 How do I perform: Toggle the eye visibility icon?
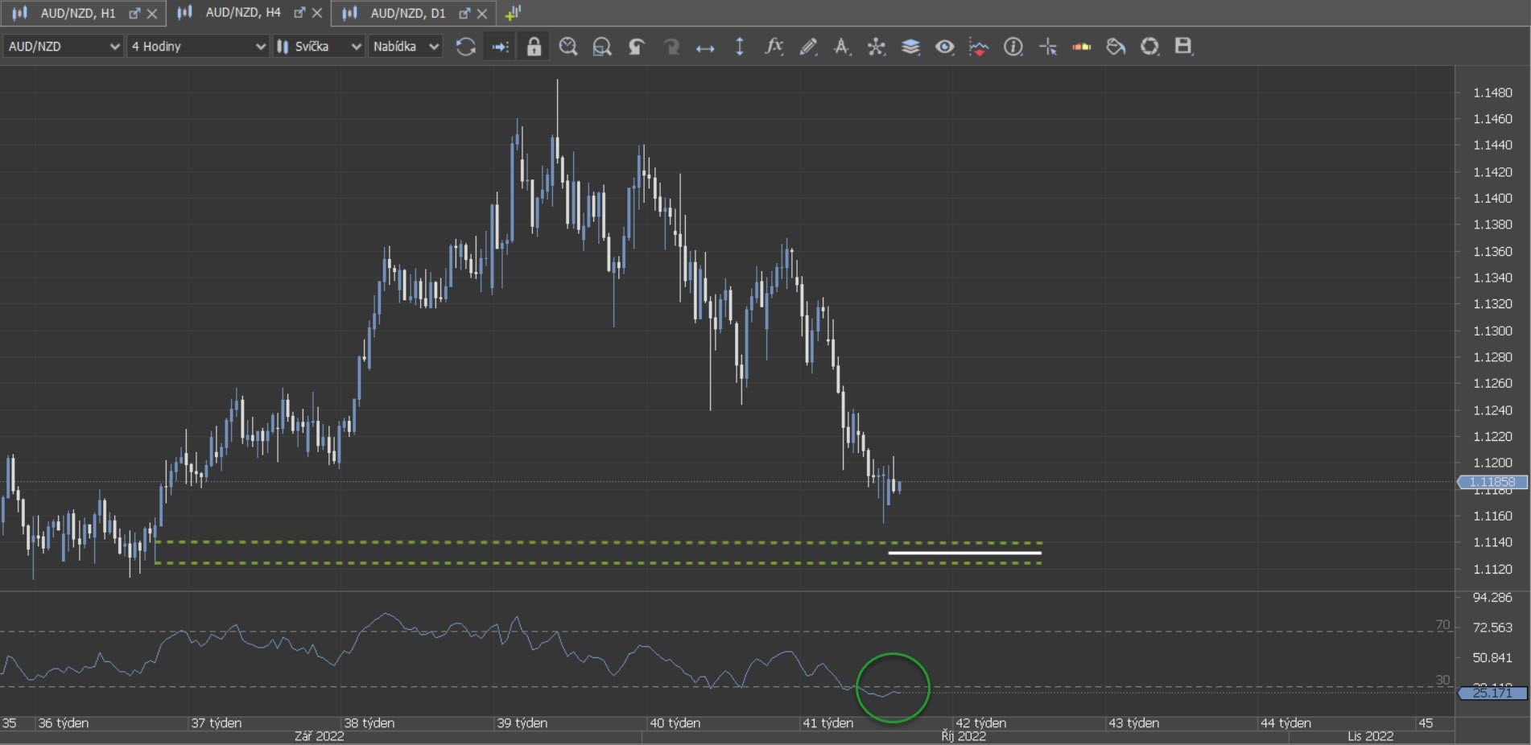point(944,47)
